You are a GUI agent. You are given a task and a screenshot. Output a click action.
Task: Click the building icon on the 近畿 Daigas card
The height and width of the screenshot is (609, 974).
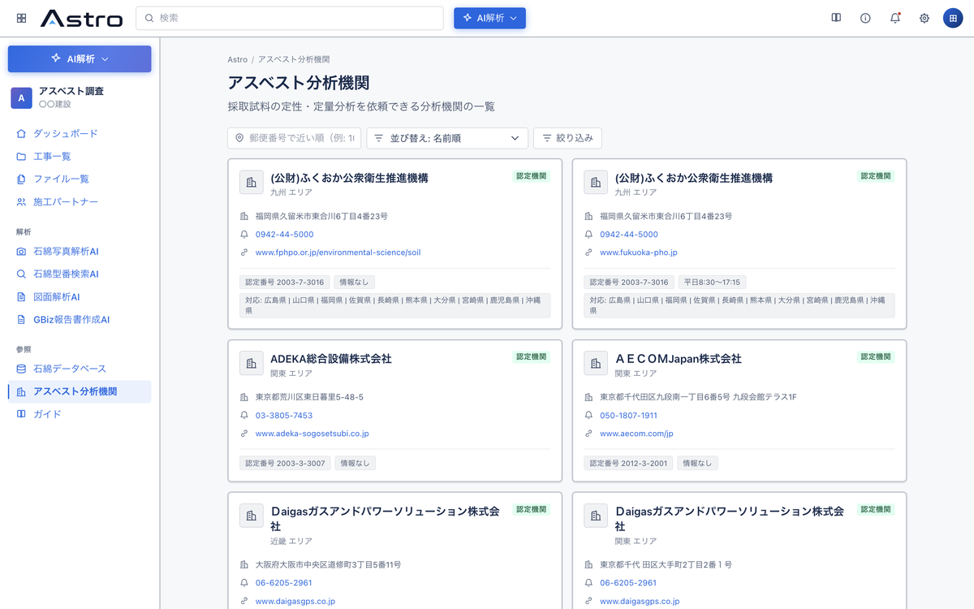pyautogui.click(x=251, y=516)
